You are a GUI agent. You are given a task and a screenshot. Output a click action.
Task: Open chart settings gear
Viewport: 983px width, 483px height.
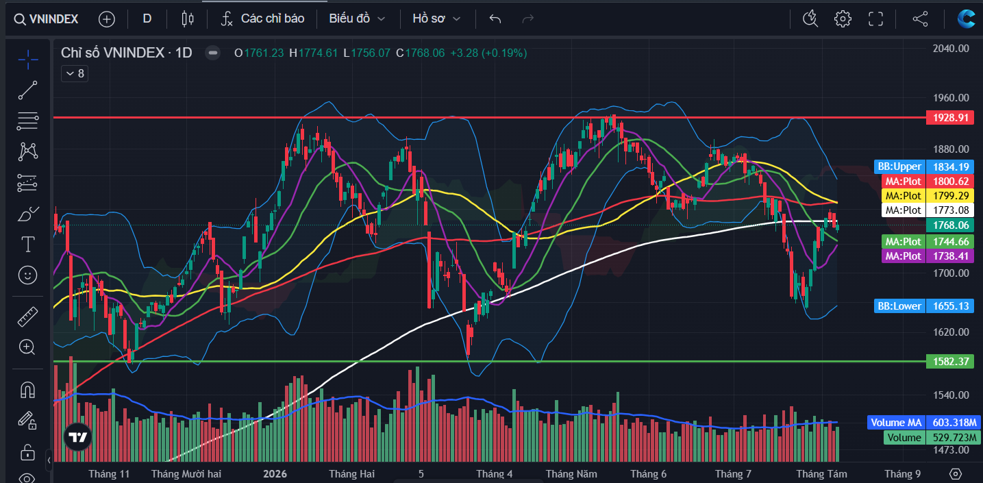point(843,18)
